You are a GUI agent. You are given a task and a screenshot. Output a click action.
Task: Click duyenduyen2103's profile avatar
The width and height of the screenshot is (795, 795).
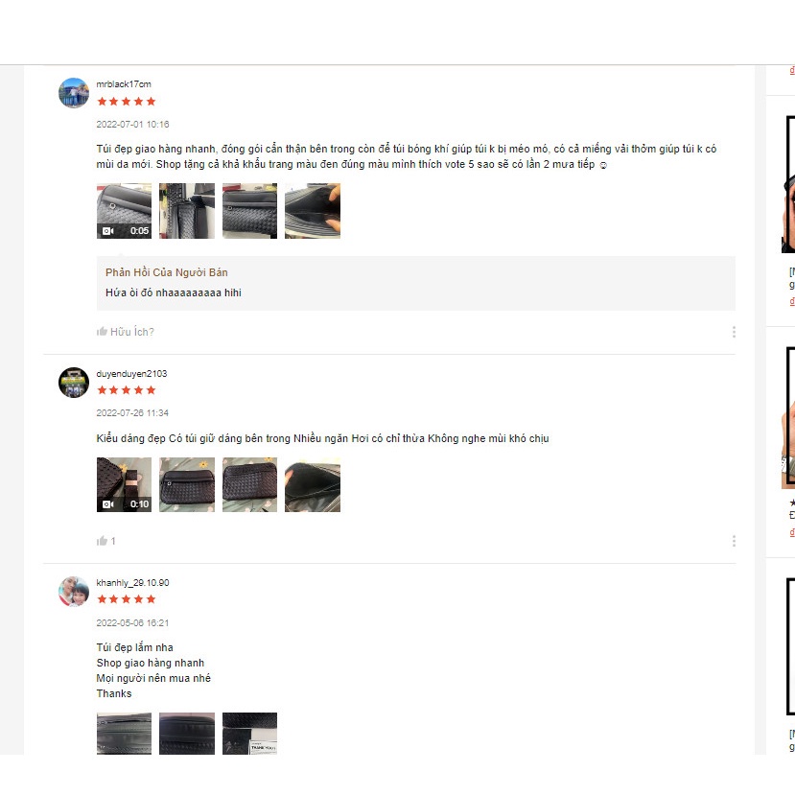click(74, 383)
